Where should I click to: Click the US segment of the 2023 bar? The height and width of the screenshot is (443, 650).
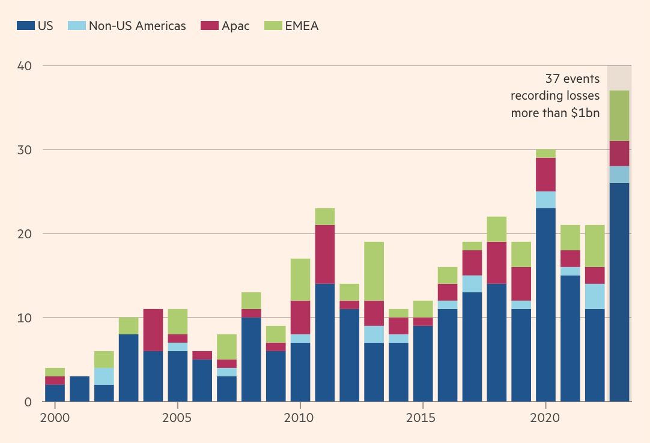[619, 292]
